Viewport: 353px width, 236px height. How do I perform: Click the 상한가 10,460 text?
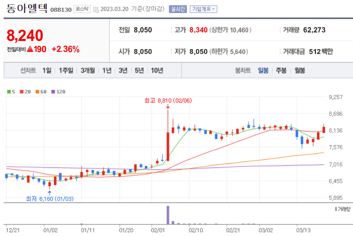coord(230,30)
